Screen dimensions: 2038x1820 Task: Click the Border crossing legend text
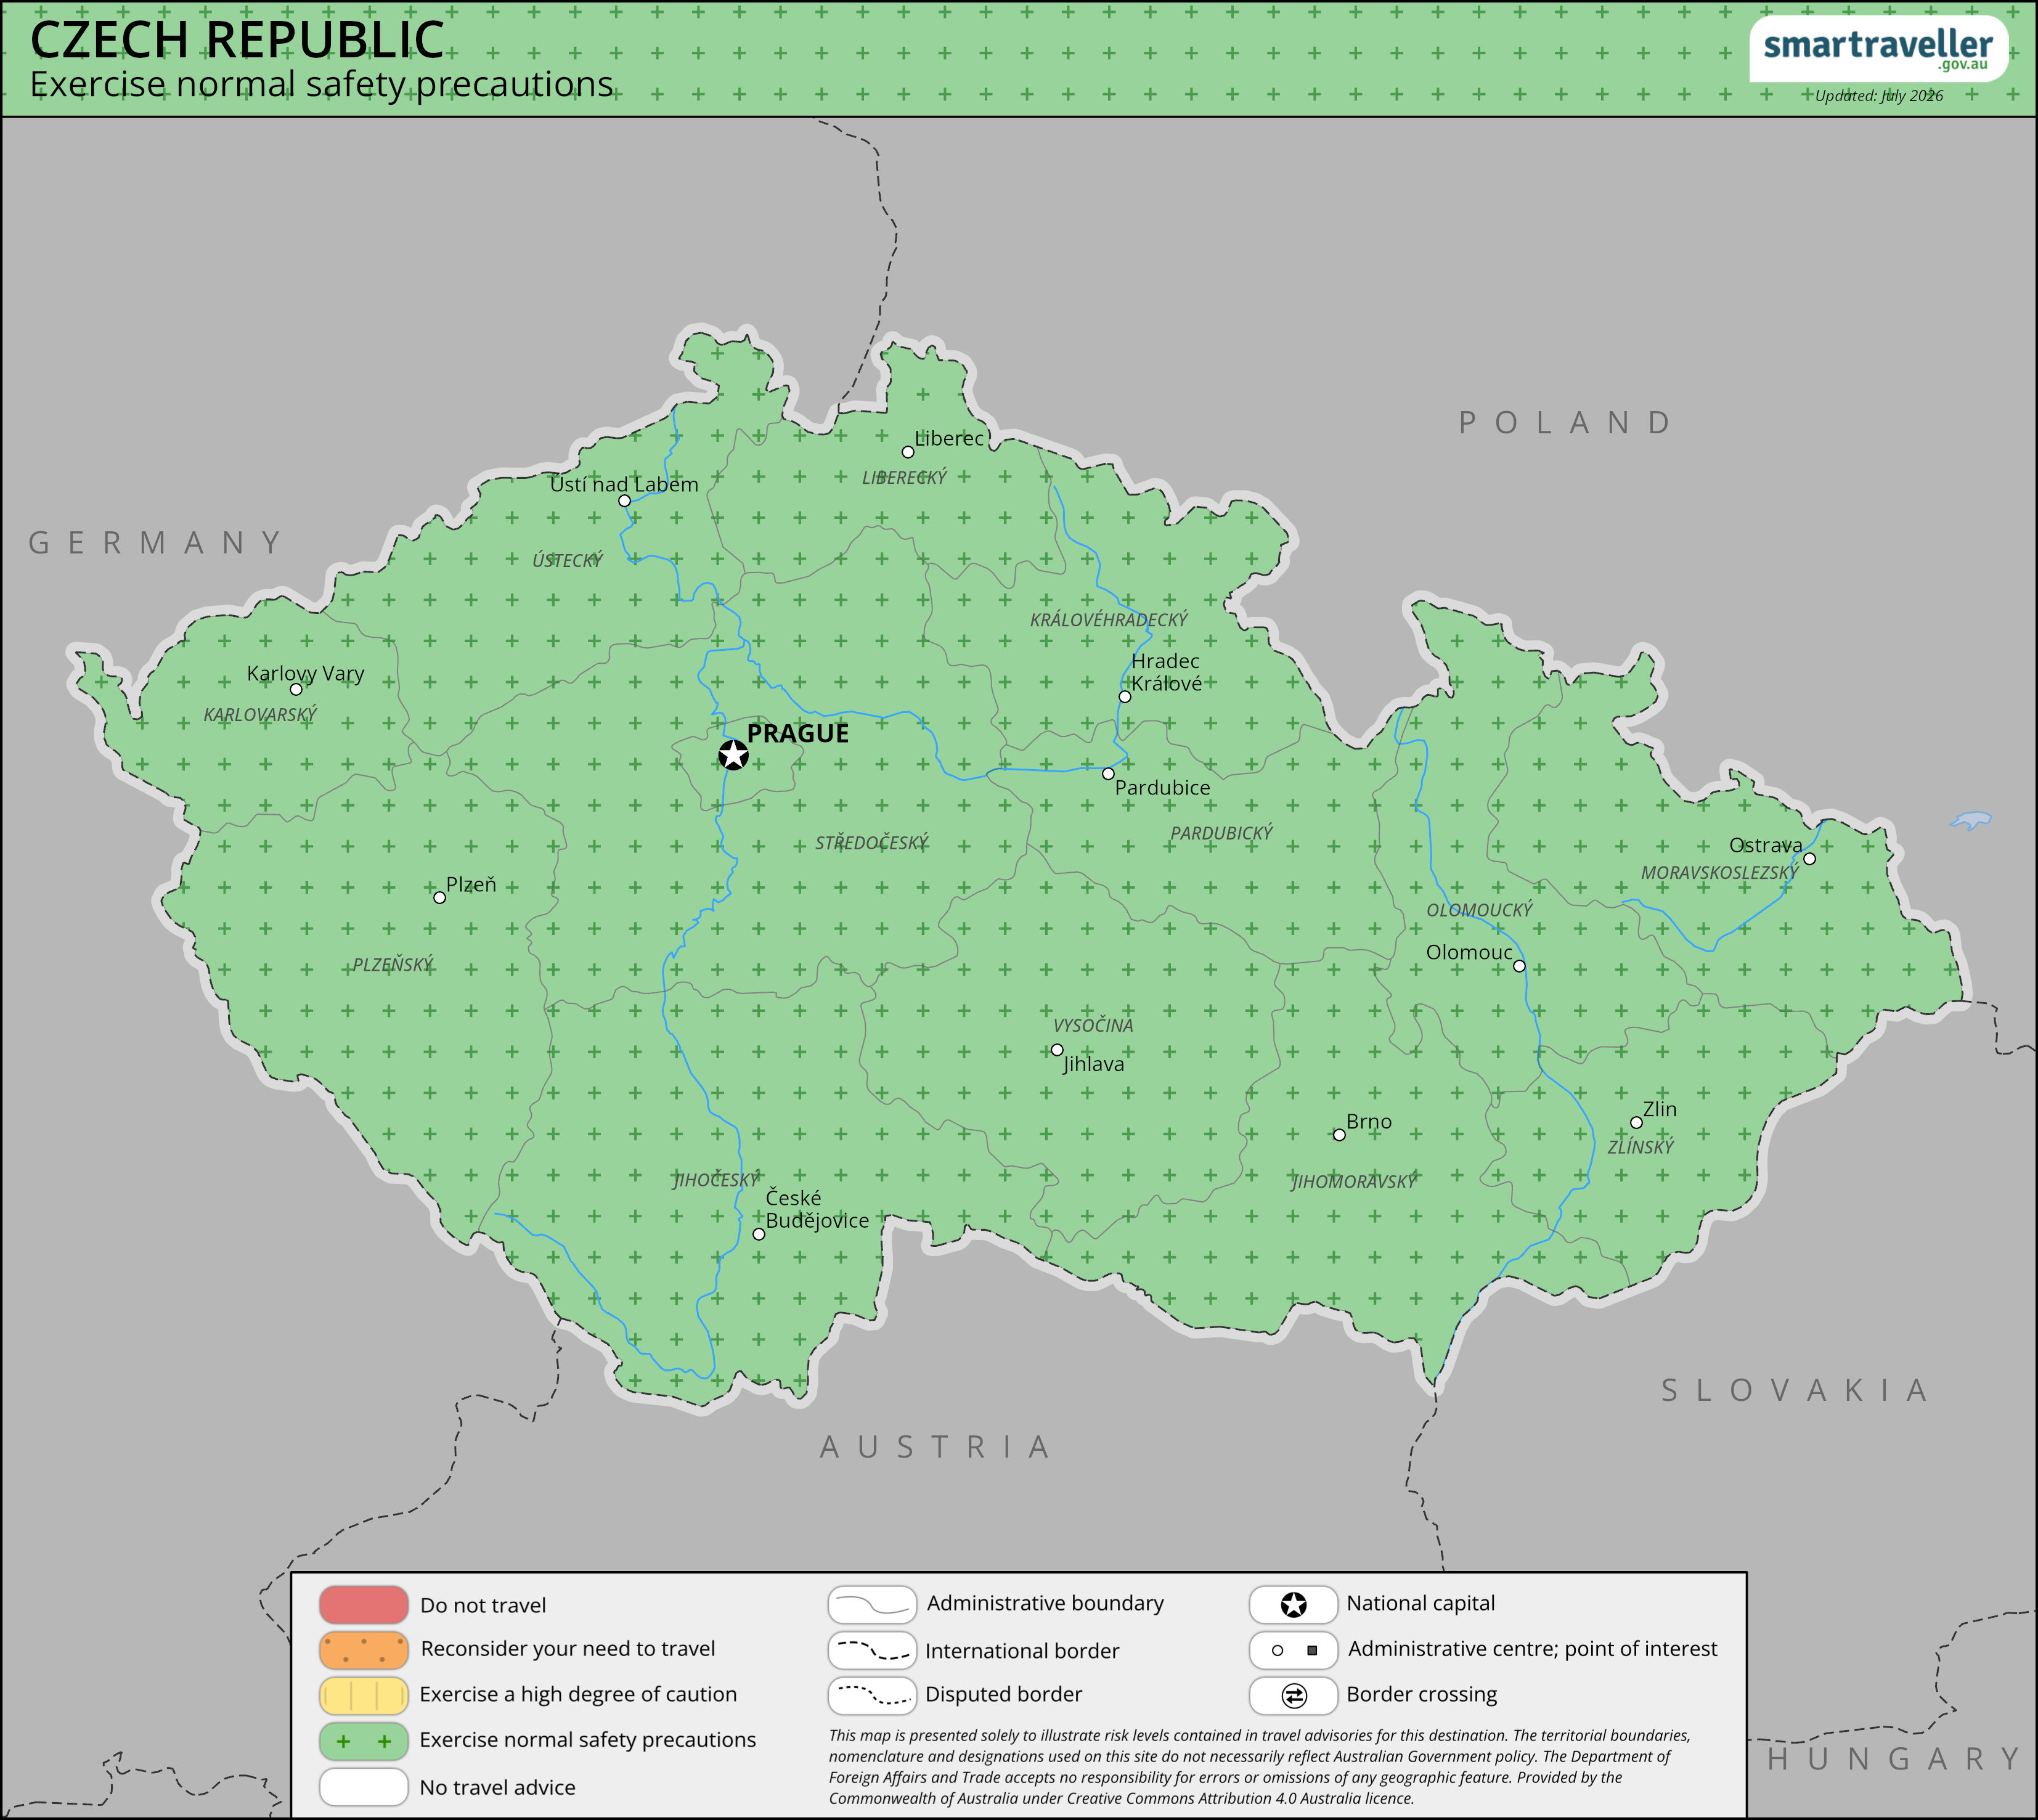coord(1421,1695)
